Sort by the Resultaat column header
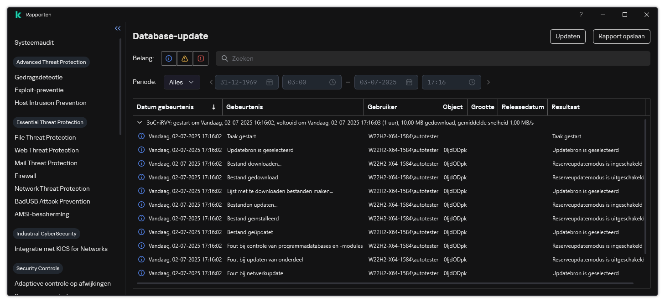Viewport: 665px width, 303px height. pyautogui.click(x=565, y=107)
